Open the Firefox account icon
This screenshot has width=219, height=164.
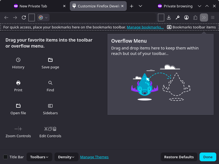point(186,17)
